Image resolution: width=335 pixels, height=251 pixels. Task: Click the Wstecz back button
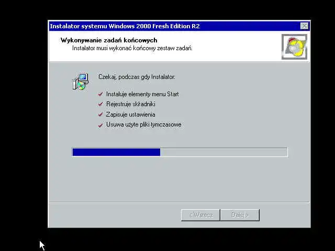(x=200, y=215)
